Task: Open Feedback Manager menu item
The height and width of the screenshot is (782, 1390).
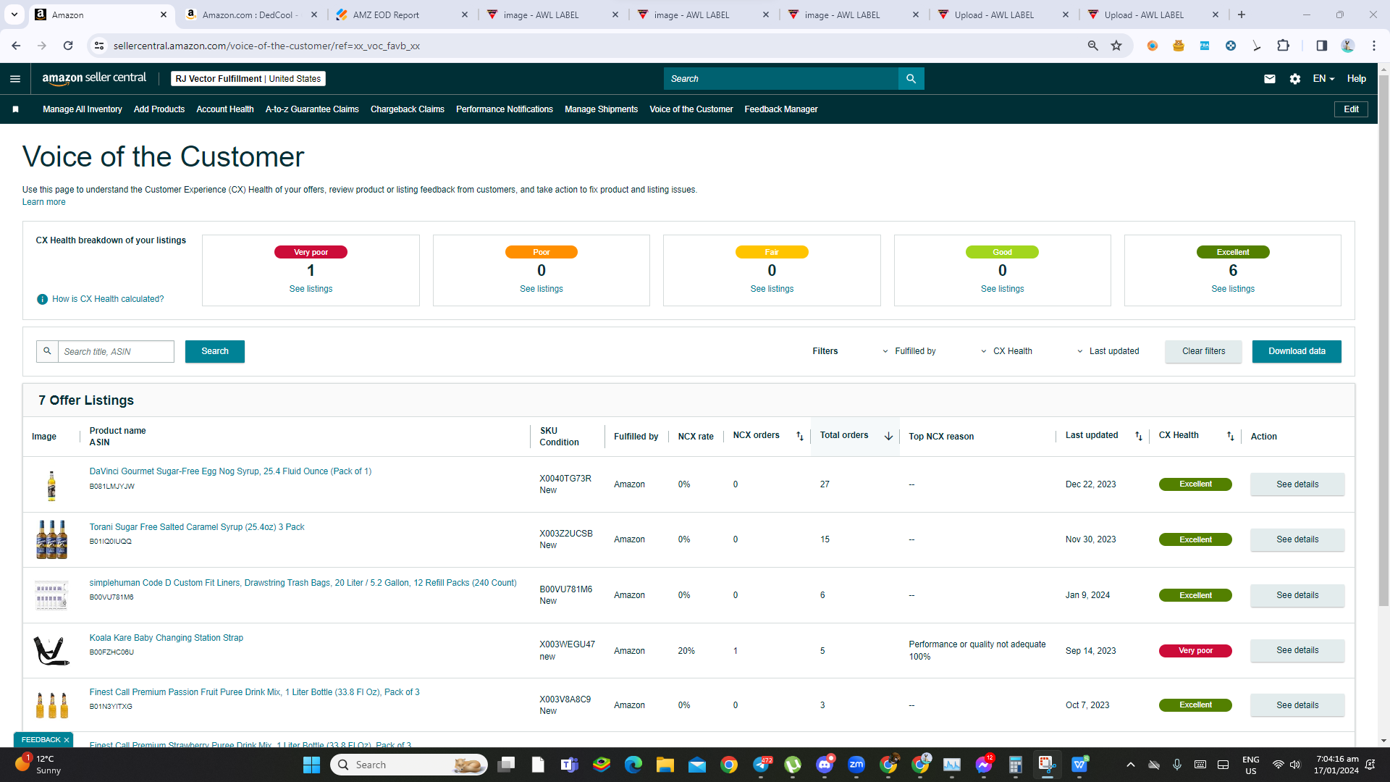Action: (x=781, y=109)
